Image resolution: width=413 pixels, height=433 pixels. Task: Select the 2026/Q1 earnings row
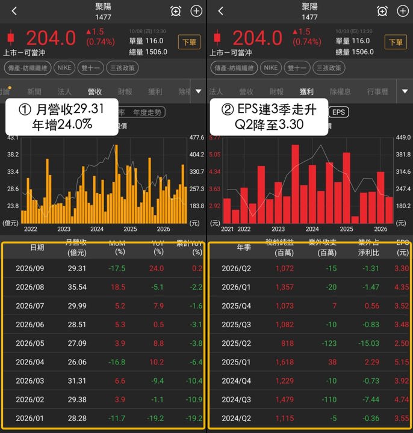pyautogui.click(x=310, y=287)
